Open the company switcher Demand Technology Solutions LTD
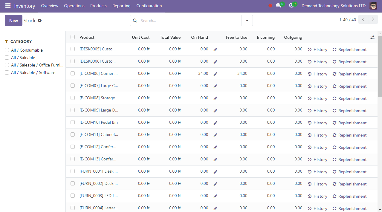The width and height of the screenshot is (382, 212). tap(333, 6)
